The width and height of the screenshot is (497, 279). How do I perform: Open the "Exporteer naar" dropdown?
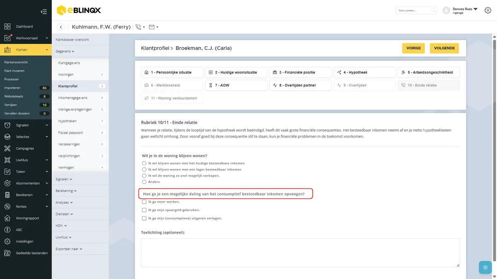click(x=69, y=249)
